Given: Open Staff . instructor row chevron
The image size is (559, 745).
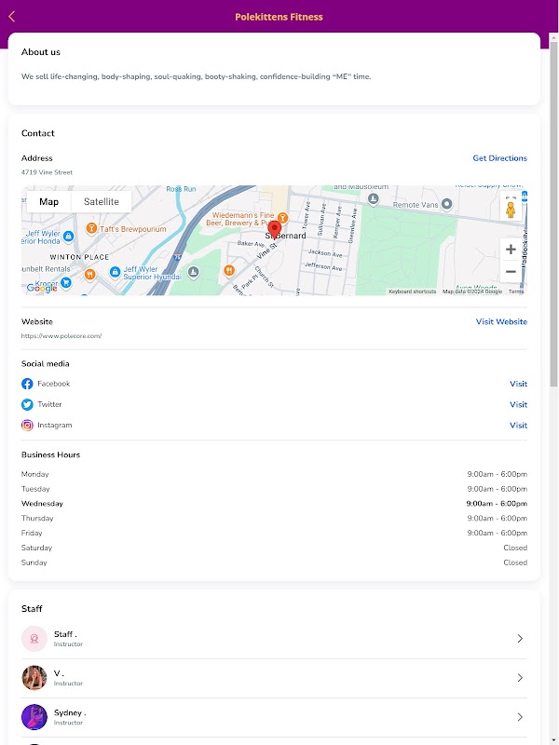Looking at the screenshot, I should (520, 639).
